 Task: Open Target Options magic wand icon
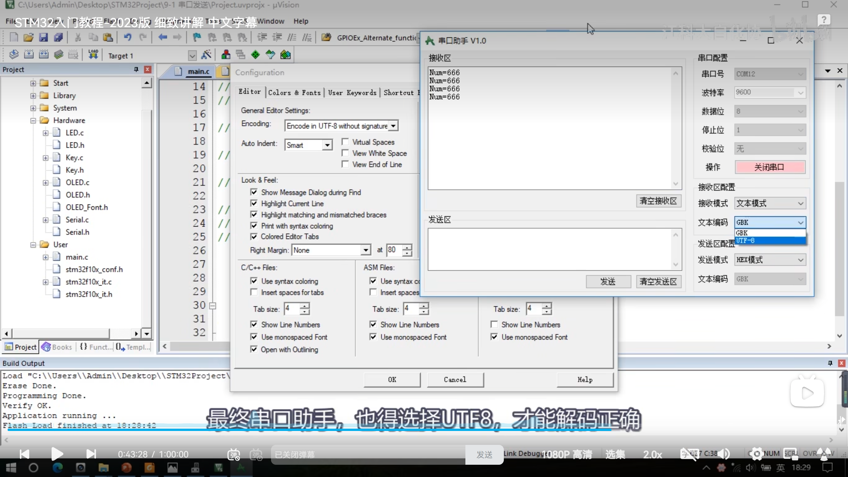pyautogui.click(x=206, y=55)
